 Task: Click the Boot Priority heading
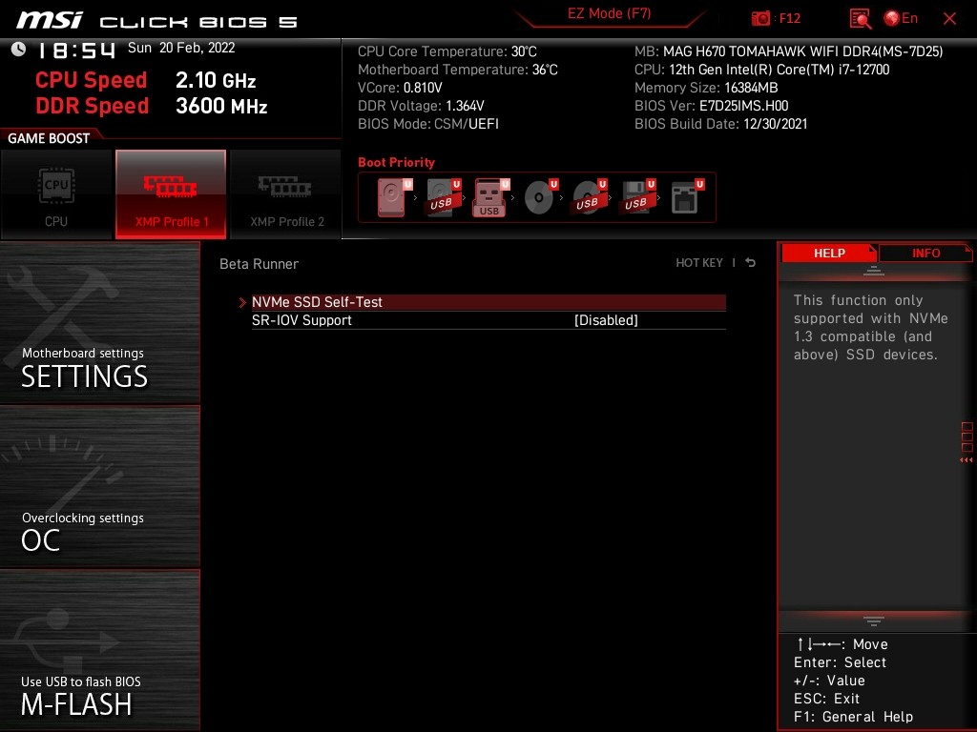pyautogui.click(x=396, y=162)
